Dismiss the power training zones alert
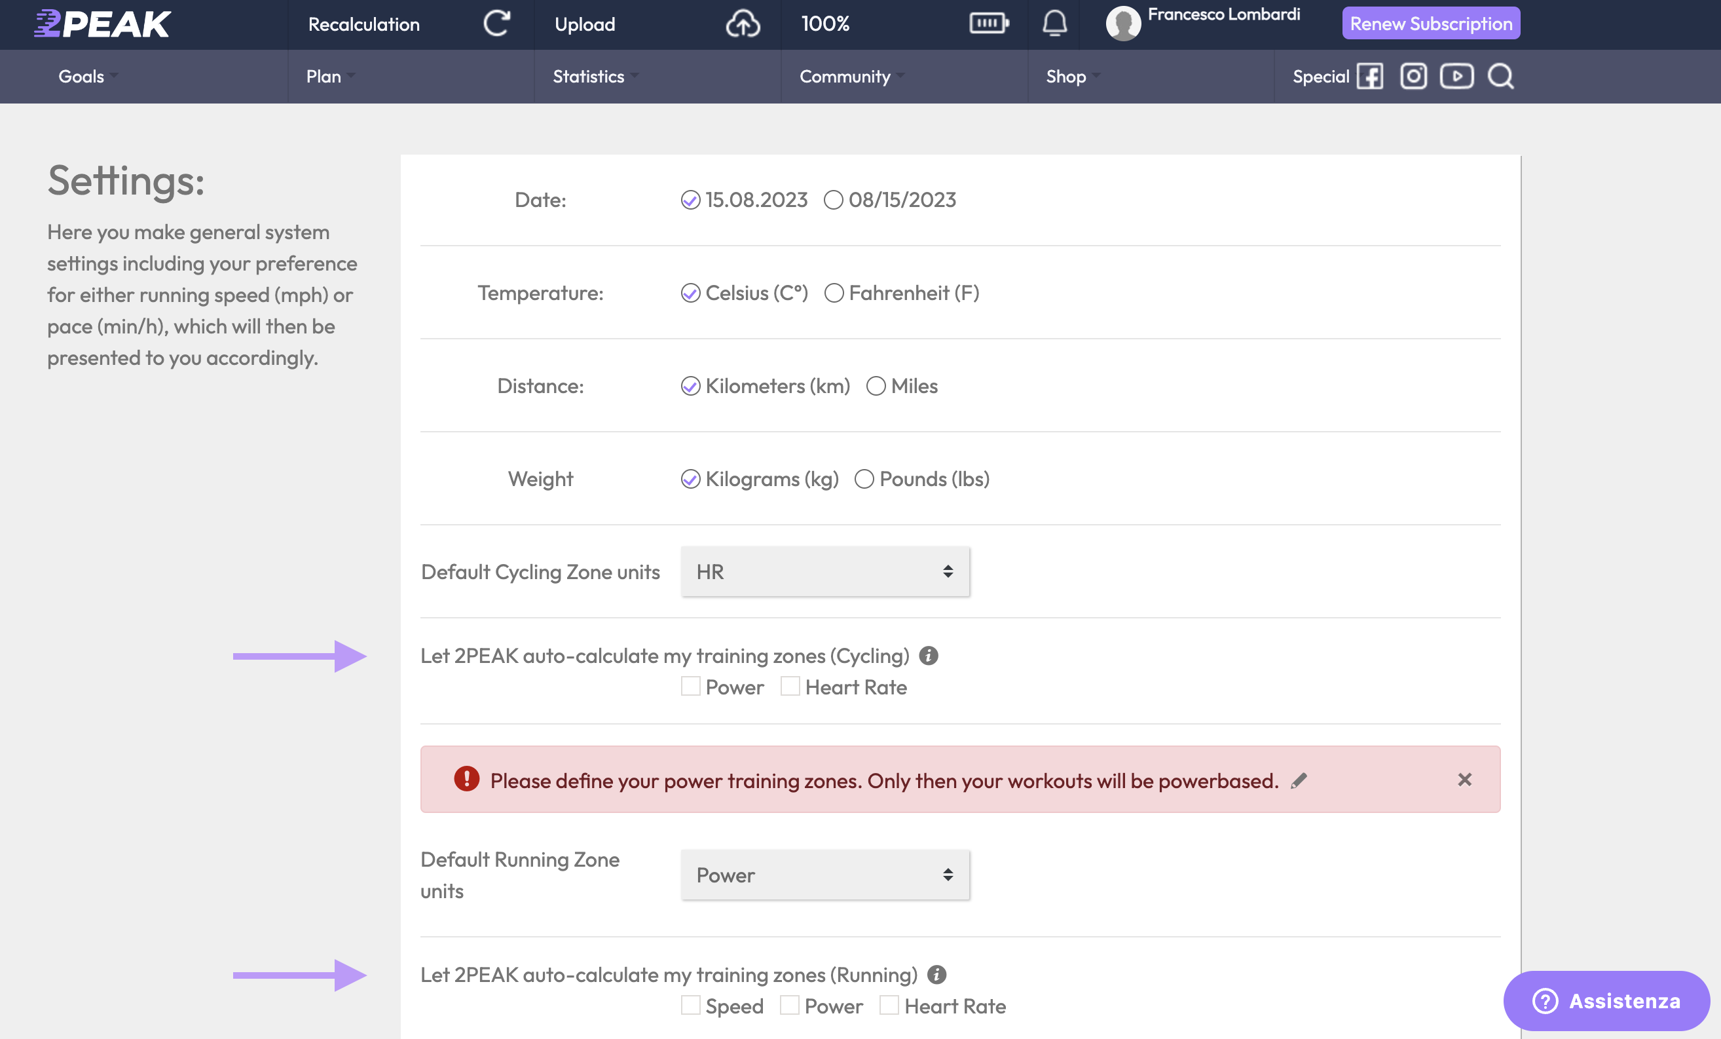1721x1039 pixels. 1465,780
